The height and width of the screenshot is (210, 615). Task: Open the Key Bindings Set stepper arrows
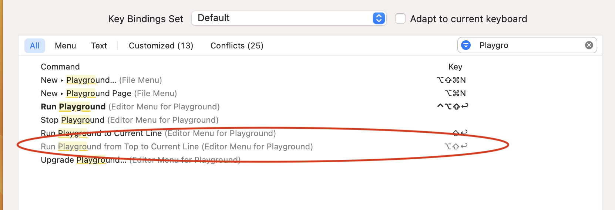tap(379, 18)
